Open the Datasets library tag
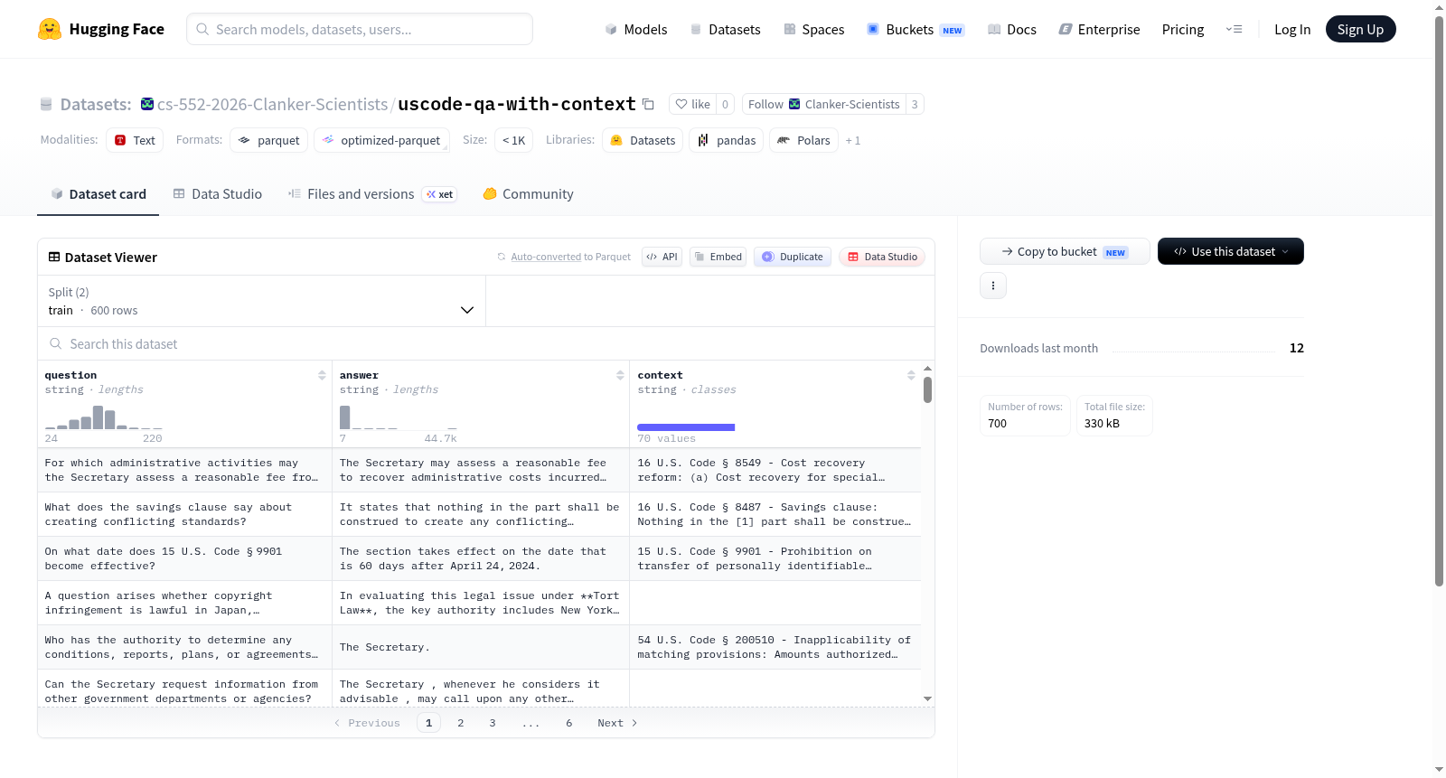This screenshot has width=1446, height=778. [643, 140]
